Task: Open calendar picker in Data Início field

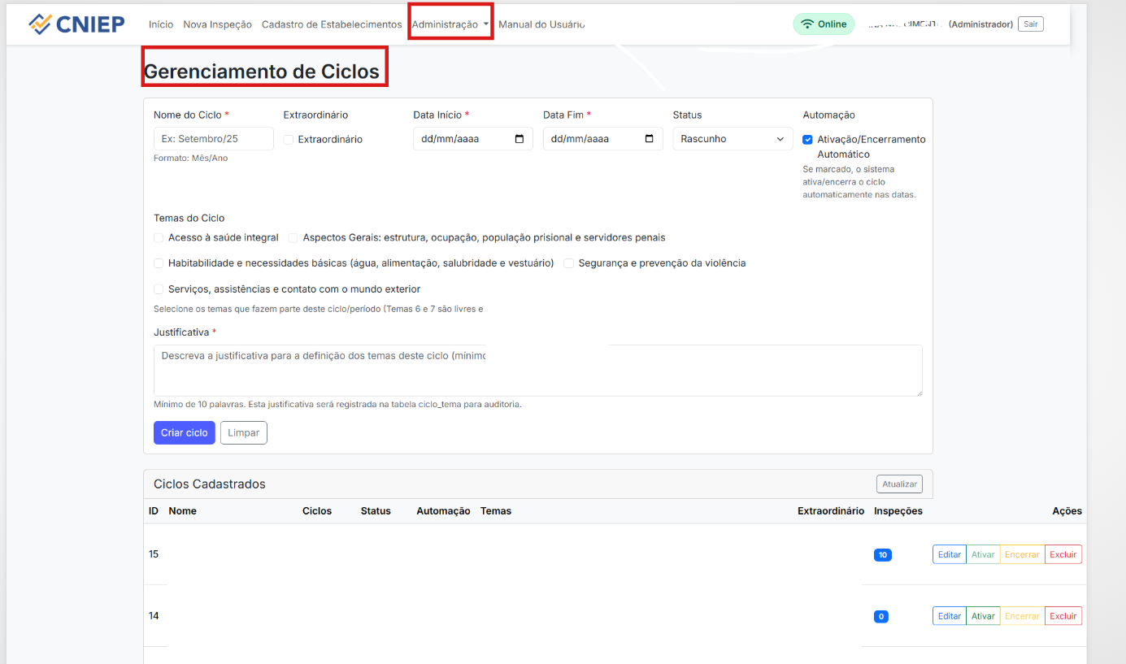Action: [520, 139]
